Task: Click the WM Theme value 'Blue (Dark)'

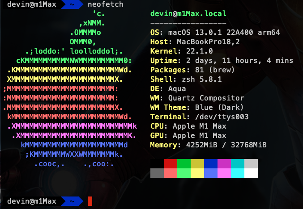Action: point(219,107)
